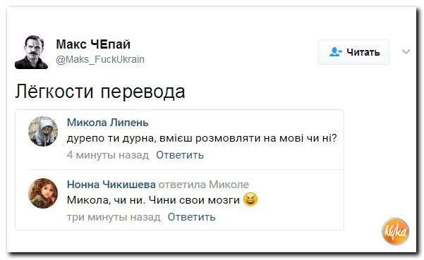Image resolution: width=424 pixels, height=260 pixels.
Task: Open the Макс ЧЕпай display name
Action: pyautogui.click(x=93, y=44)
